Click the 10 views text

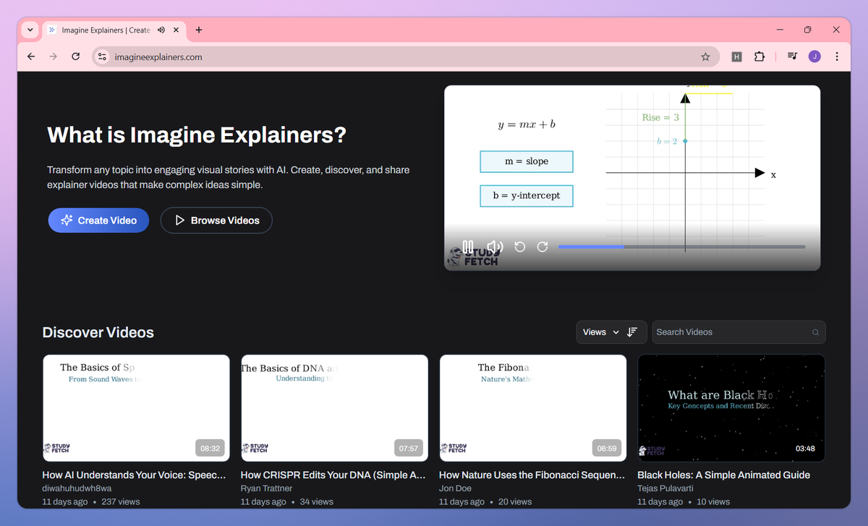(713, 501)
